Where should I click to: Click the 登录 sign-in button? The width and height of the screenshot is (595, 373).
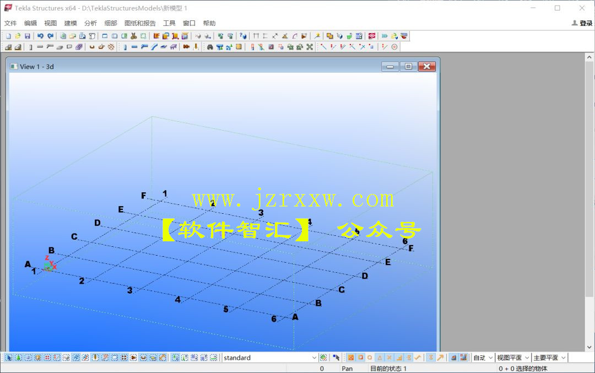(x=582, y=23)
